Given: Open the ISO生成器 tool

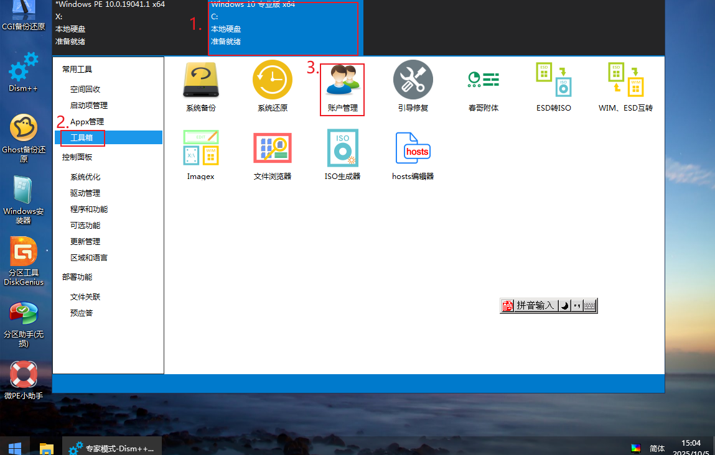Looking at the screenshot, I should (x=342, y=155).
